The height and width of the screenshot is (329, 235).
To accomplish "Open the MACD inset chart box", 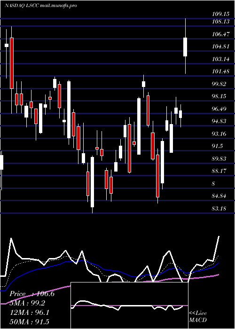I will click(x=129, y=305).
